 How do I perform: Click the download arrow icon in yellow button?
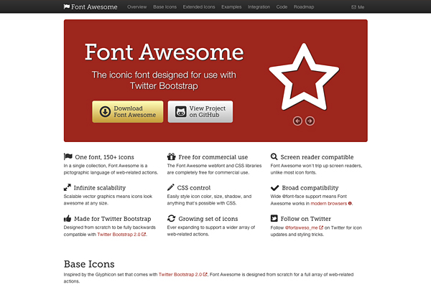[x=105, y=111]
